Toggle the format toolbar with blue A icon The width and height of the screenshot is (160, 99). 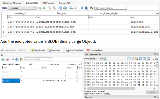(82, 8)
